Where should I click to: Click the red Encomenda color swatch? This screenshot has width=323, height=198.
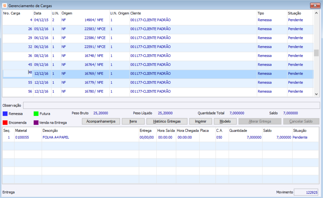[5, 122]
